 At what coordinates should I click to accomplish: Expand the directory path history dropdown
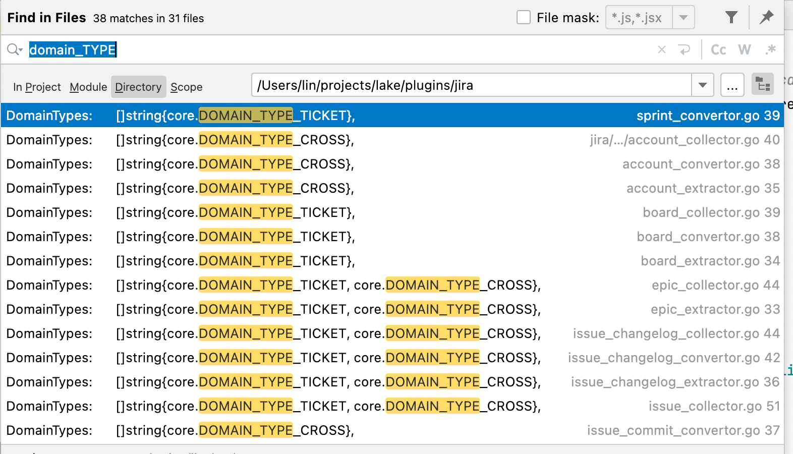coord(703,85)
